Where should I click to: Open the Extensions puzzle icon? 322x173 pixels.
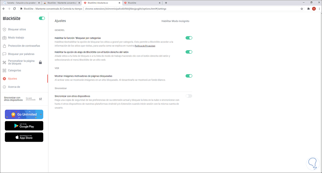click(308, 9)
